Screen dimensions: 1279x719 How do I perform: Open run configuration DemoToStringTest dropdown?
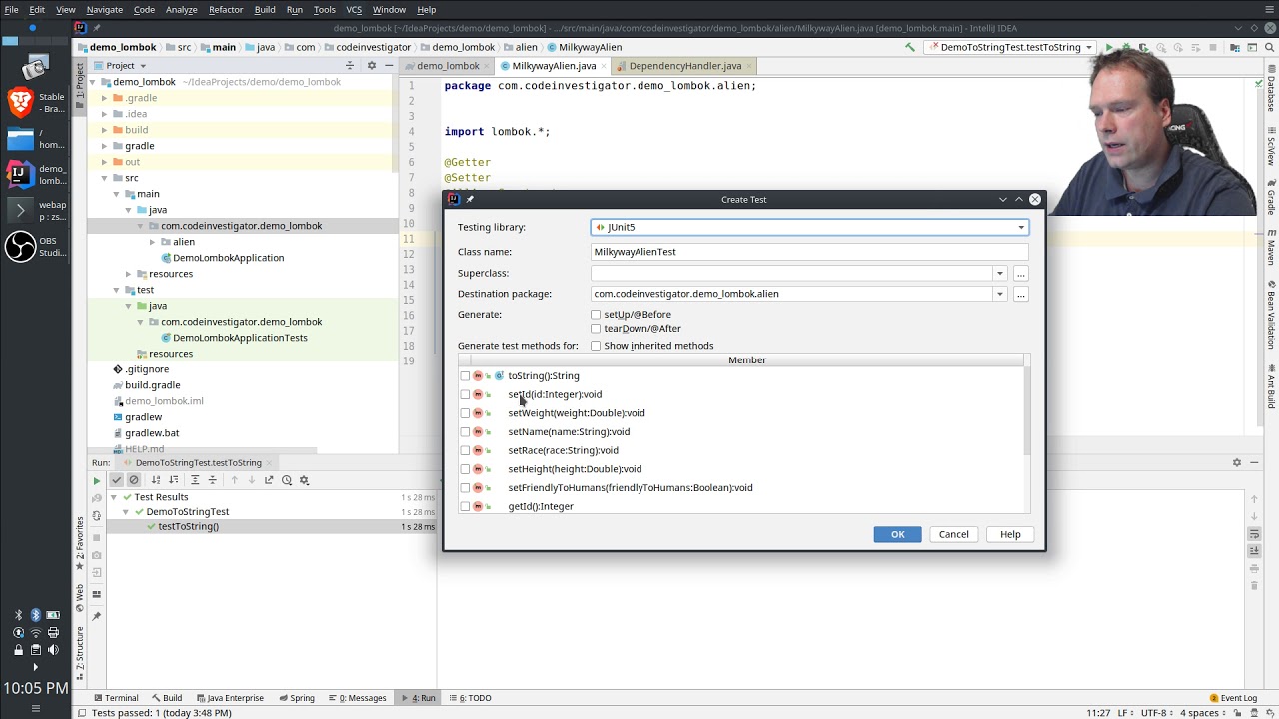(x=1010, y=47)
